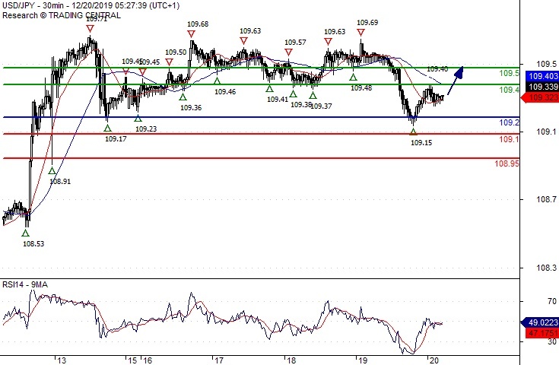This screenshot has width=559, height=365.
Task: Select the Research © TRADING CENTRAL credit line
Action: click(x=62, y=15)
